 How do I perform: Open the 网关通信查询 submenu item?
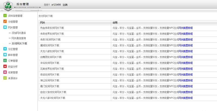(x=18, y=38)
